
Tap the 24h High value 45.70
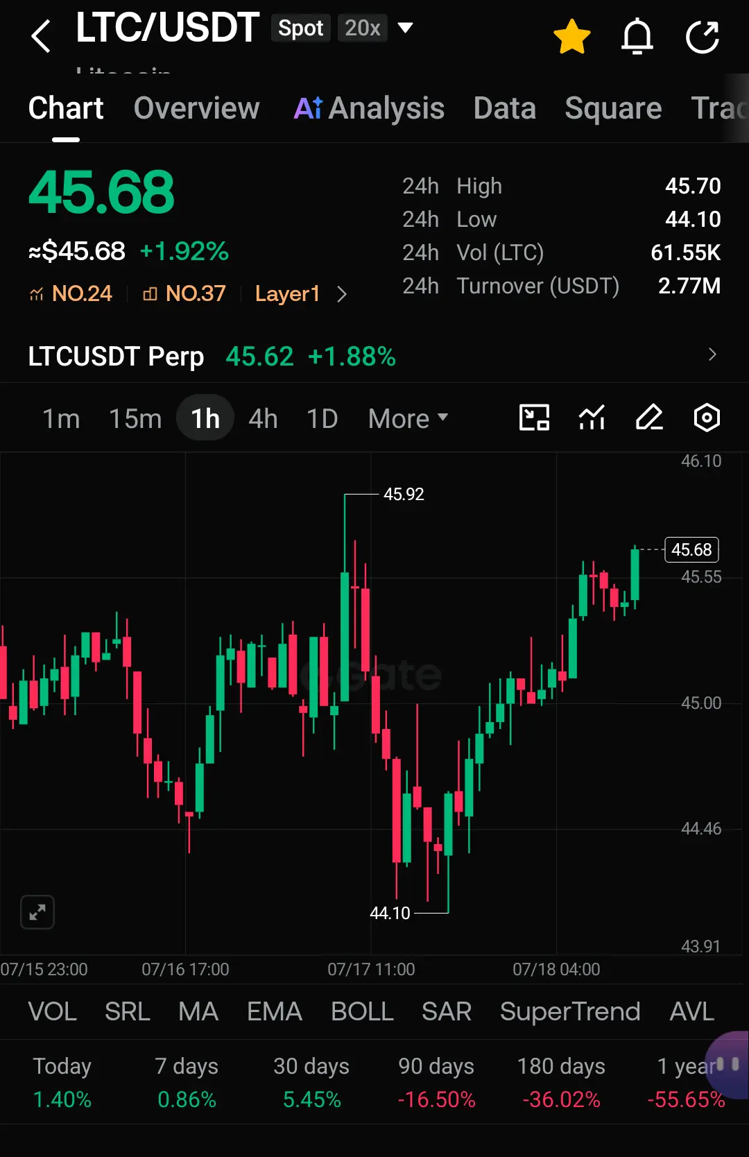pyautogui.click(x=693, y=186)
